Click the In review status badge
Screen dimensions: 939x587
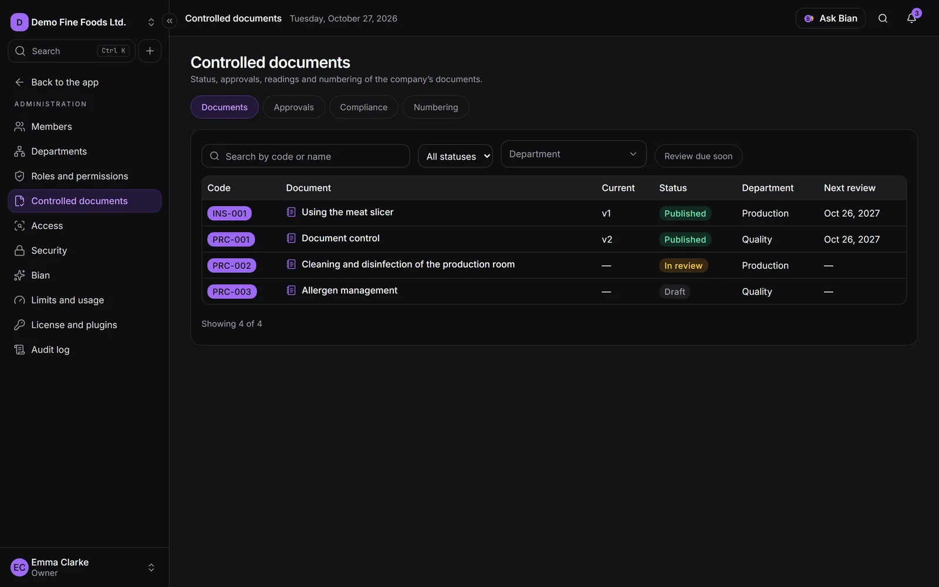click(x=683, y=266)
